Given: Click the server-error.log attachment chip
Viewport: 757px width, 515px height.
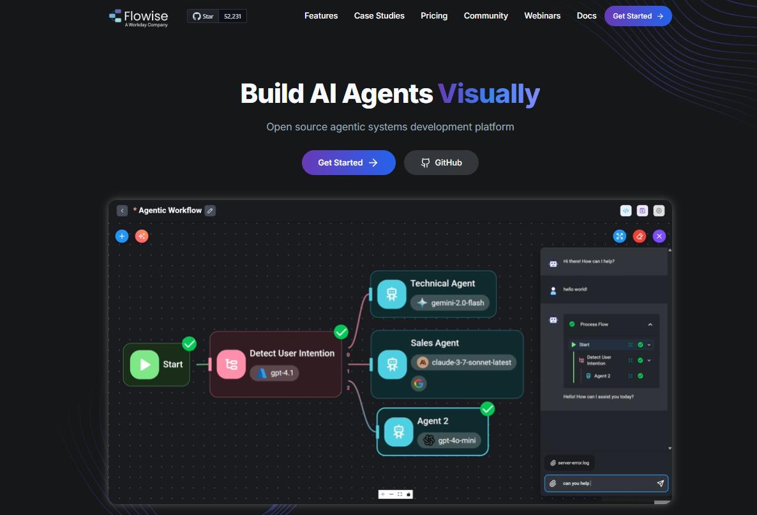Looking at the screenshot, I should (x=570, y=463).
